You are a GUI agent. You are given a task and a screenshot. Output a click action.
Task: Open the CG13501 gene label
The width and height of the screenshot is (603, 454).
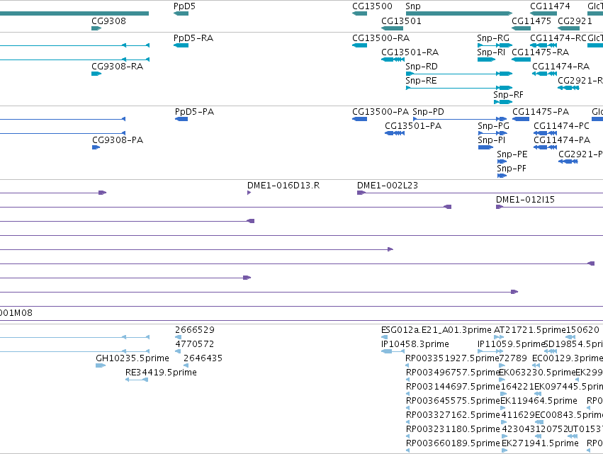(401, 21)
